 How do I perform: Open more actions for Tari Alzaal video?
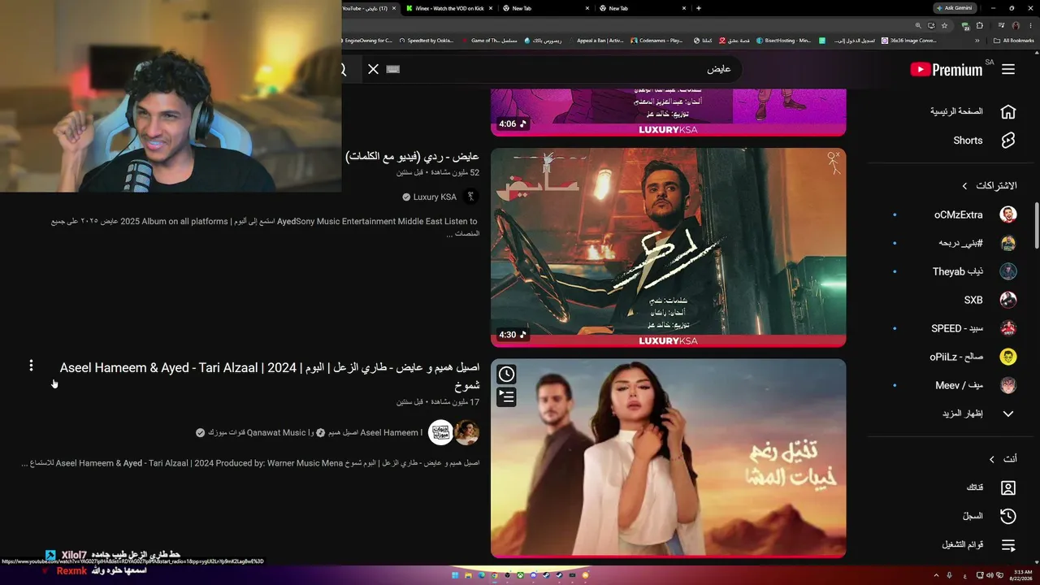[x=31, y=366]
